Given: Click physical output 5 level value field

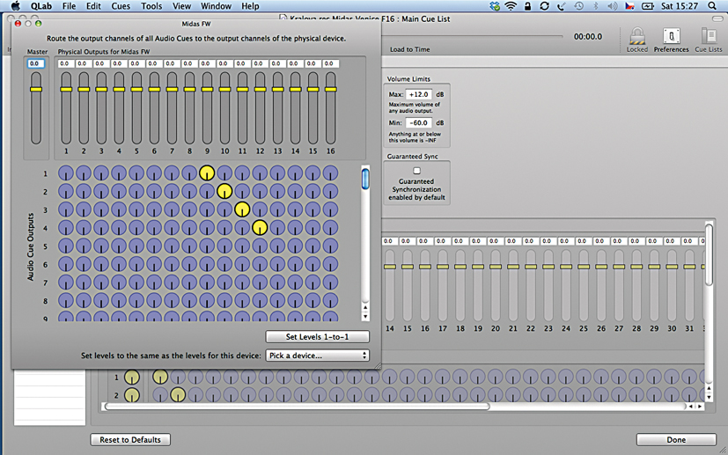Looking at the screenshot, I should point(136,63).
